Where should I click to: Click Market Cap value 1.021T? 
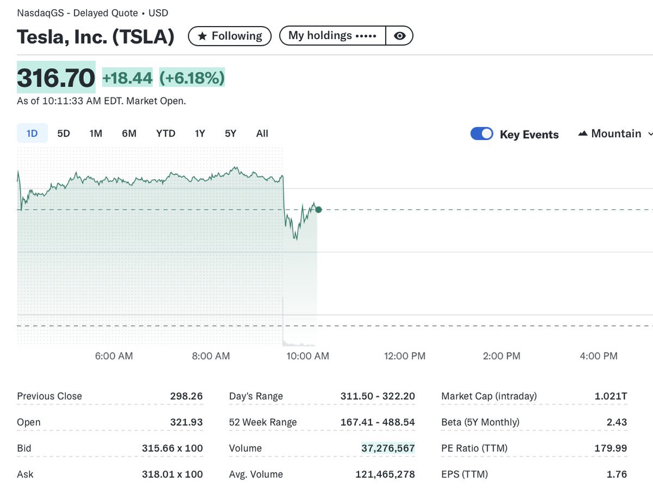point(611,396)
